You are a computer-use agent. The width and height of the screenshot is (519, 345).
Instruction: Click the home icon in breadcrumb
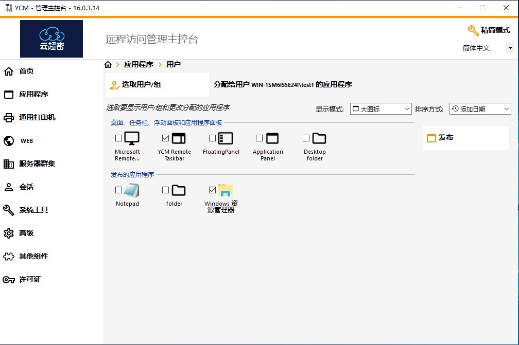108,64
